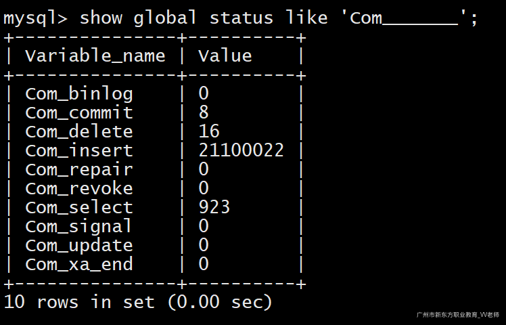Select the Com_revoke variable name
This screenshot has width=506, height=325.
[79, 188]
